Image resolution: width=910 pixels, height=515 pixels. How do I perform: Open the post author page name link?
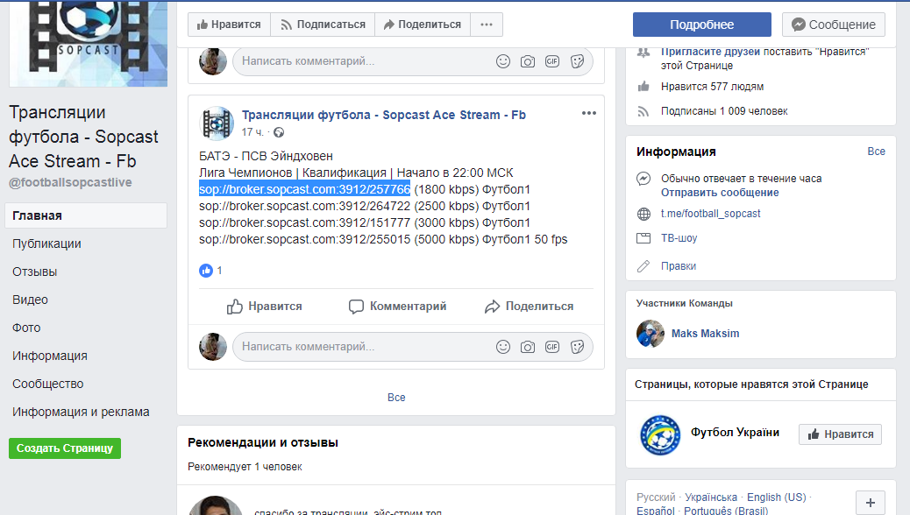[384, 115]
